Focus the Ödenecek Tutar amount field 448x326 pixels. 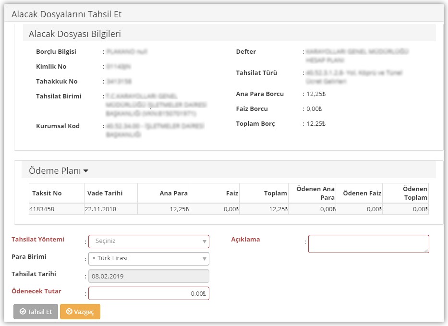coord(148,293)
